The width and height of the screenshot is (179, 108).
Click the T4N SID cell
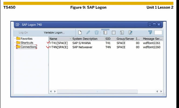108,47
